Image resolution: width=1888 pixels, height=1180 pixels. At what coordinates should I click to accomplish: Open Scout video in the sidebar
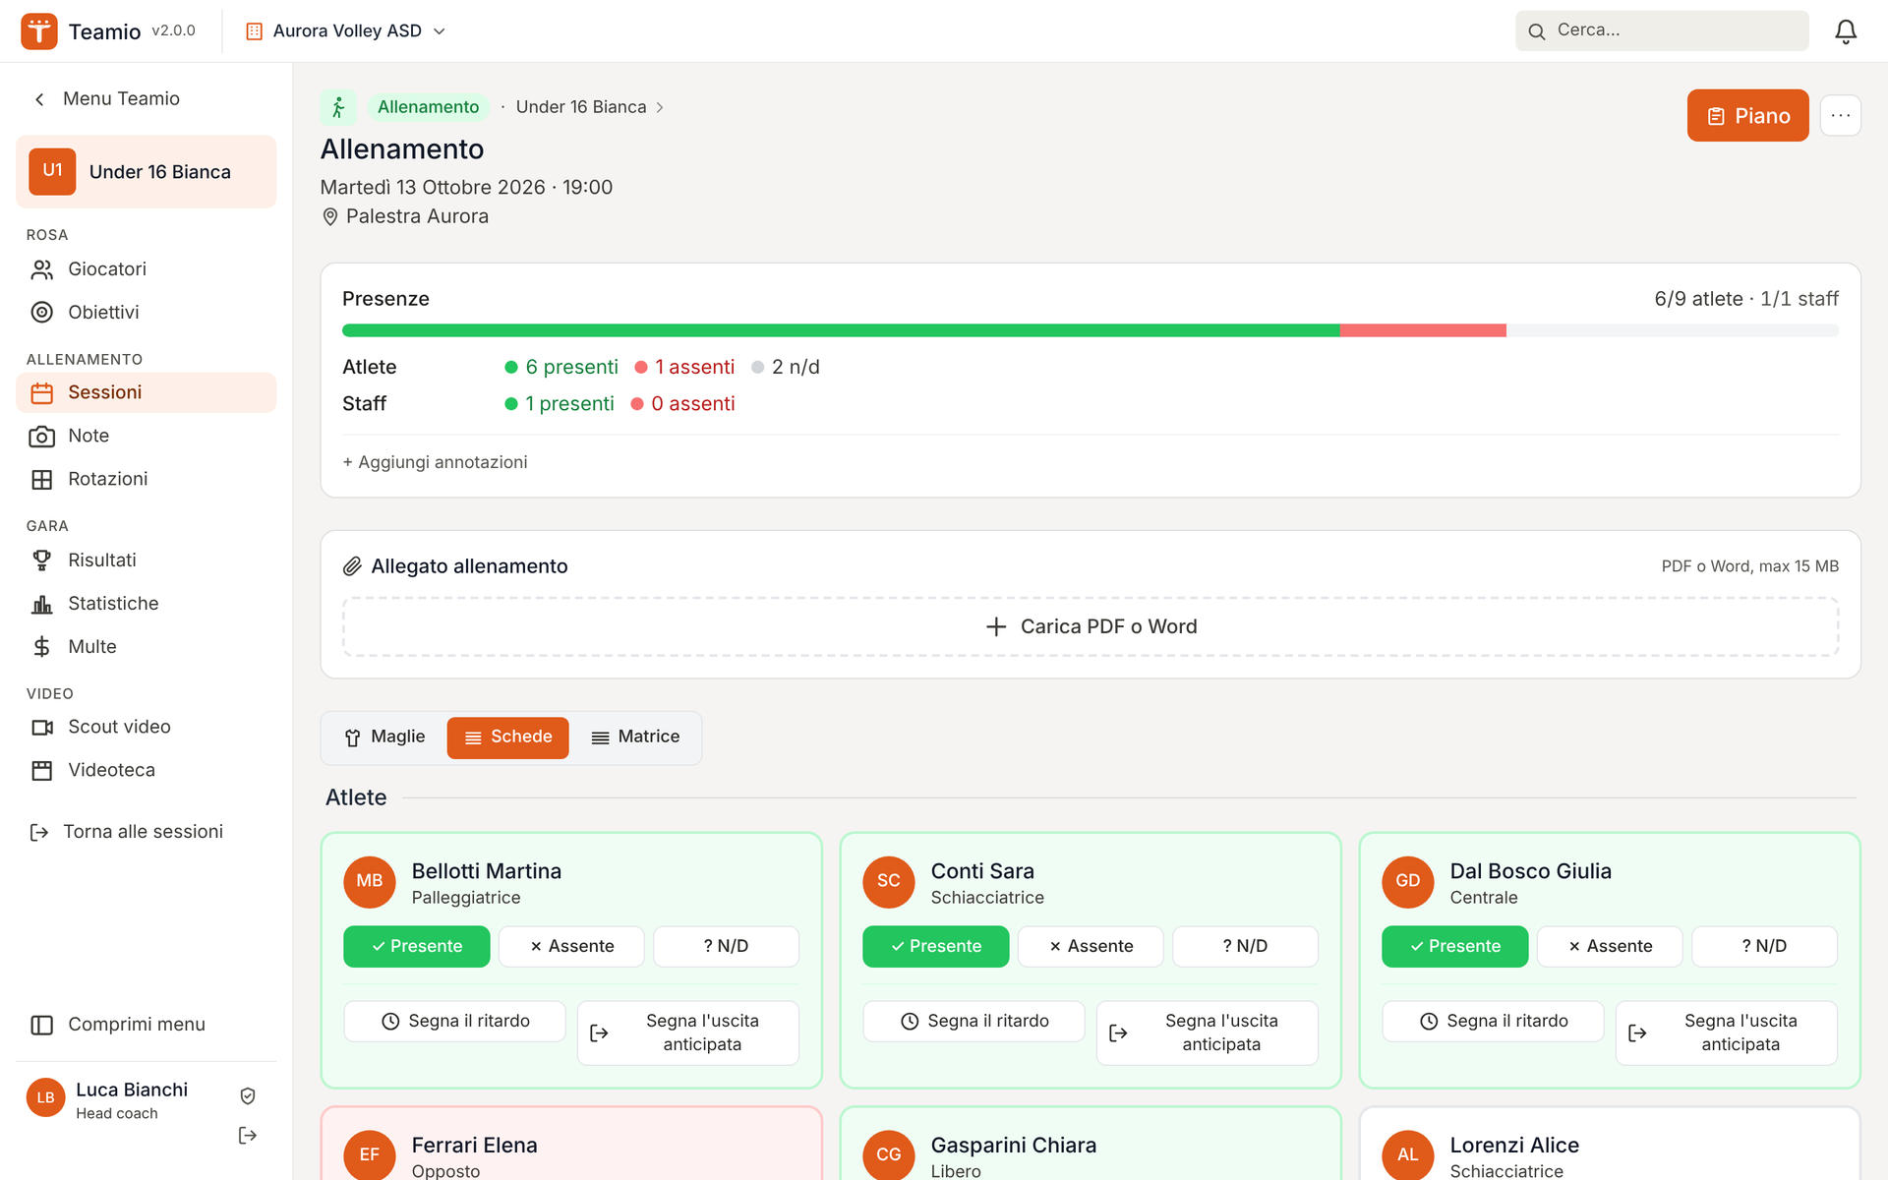146,727
